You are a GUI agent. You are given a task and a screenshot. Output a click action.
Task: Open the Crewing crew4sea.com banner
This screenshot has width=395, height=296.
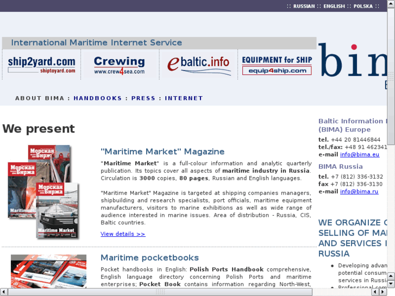pos(120,65)
